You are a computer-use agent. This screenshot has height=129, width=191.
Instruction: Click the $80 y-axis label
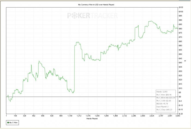(181, 29)
